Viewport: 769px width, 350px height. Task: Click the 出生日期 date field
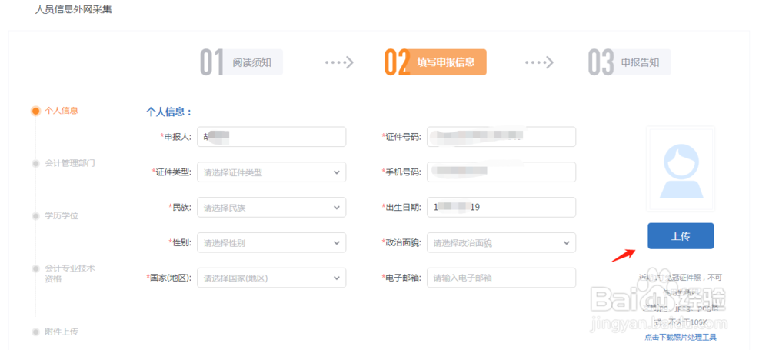pyautogui.click(x=501, y=207)
